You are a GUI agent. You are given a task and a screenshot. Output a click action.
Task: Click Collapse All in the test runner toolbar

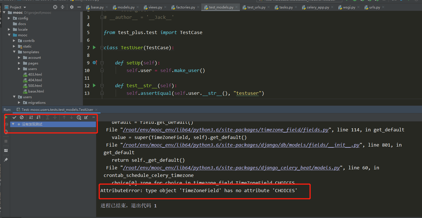[x=55, y=117]
